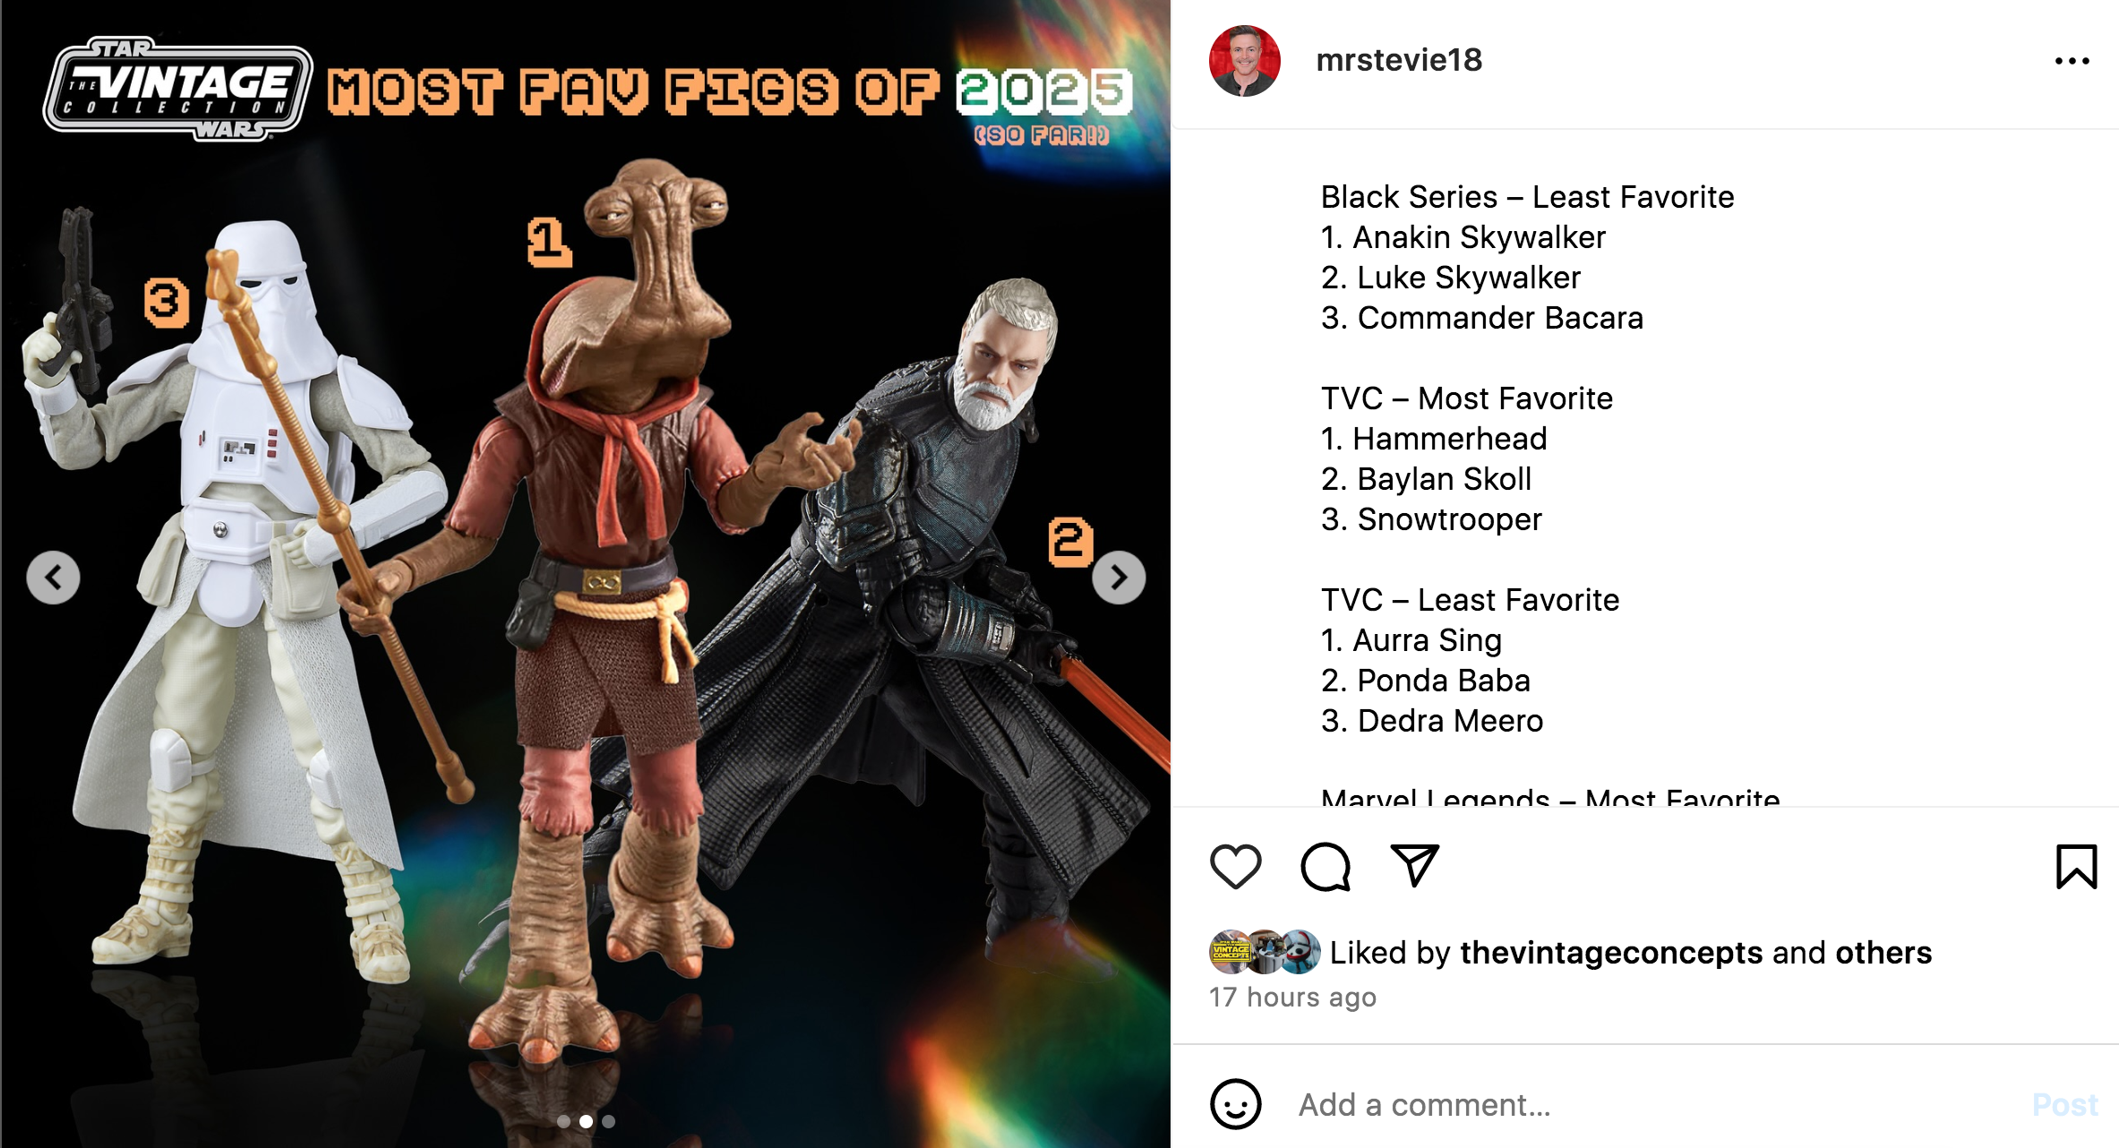Click the Add a comment field
This screenshot has width=2119, height=1148.
tap(1648, 1104)
